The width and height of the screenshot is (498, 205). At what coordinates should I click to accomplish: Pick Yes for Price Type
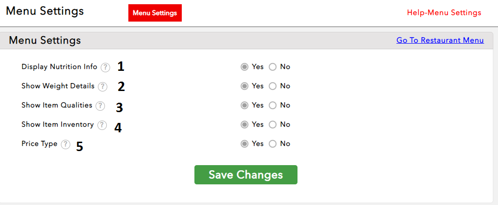click(x=244, y=144)
